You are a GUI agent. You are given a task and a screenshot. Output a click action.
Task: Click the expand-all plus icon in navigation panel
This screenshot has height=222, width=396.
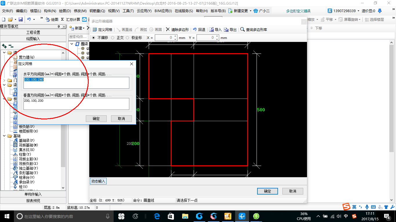coord(4,46)
